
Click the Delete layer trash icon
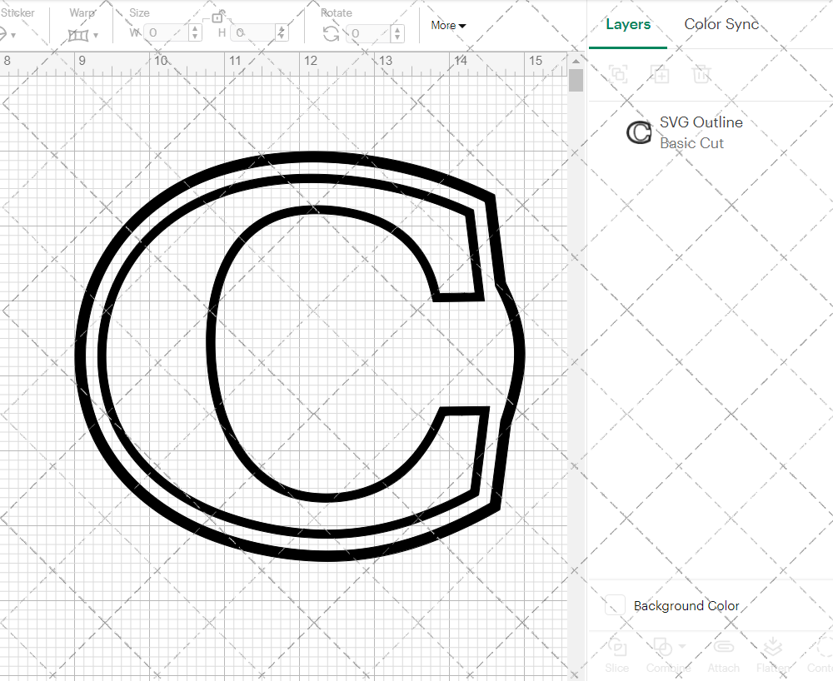(702, 74)
